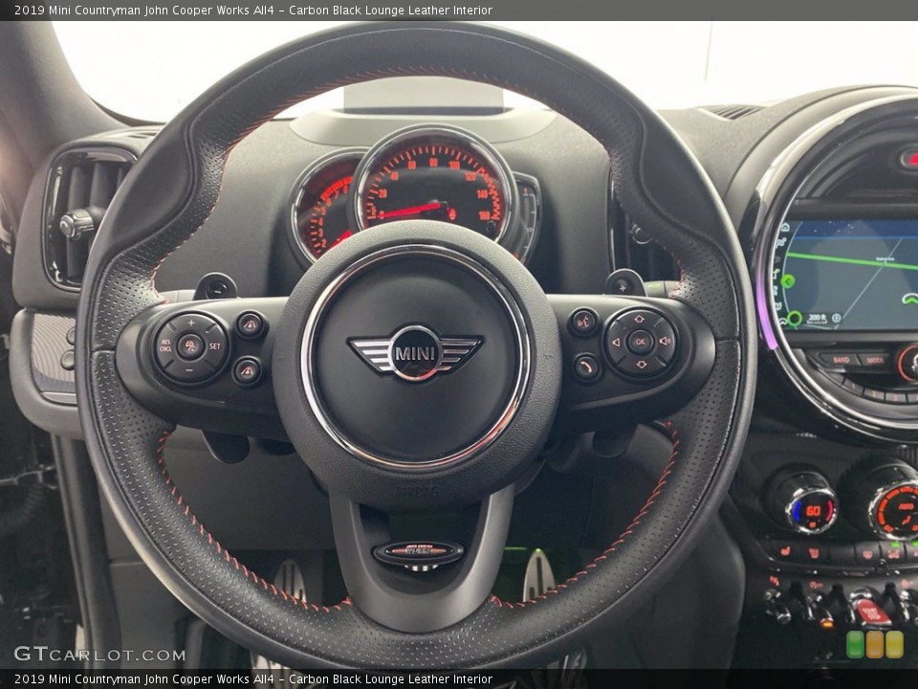
Task: Tap the cruise control minus button
Action: 189,371
